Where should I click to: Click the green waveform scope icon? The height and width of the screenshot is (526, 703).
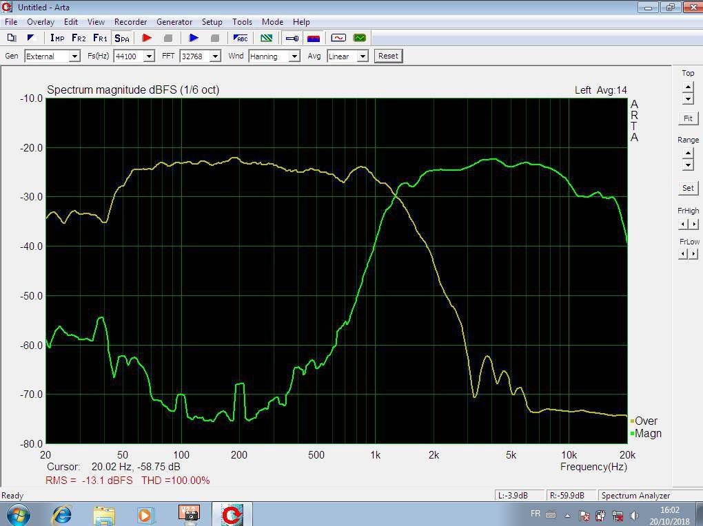point(360,38)
